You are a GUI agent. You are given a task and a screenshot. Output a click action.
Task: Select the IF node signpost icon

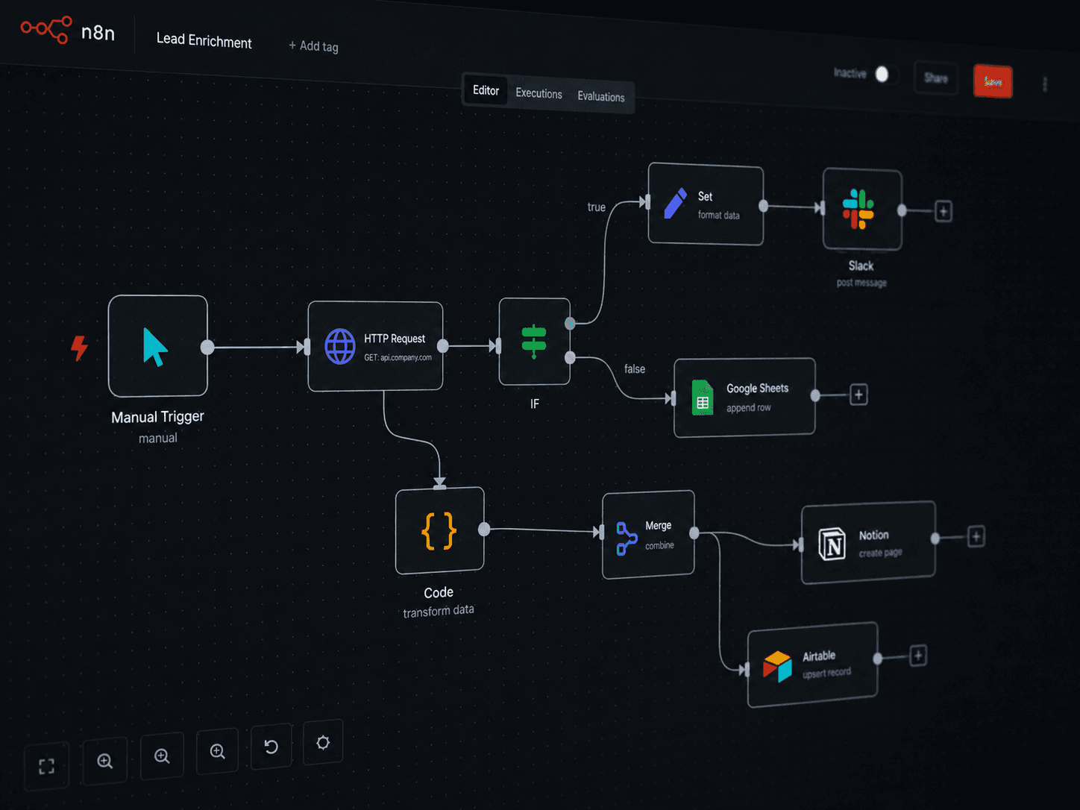pyautogui.click(x=534, y=342)
